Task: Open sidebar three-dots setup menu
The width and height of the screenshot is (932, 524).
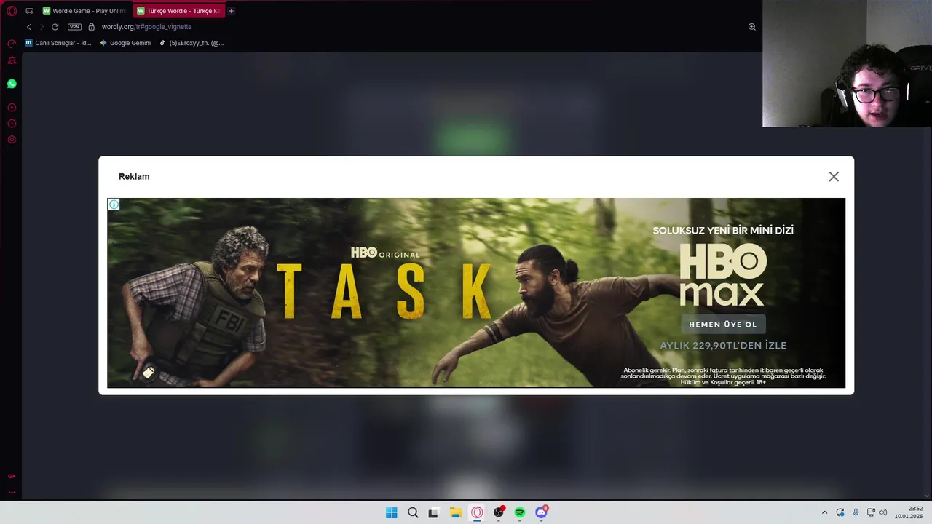Action: pos(12,492)
